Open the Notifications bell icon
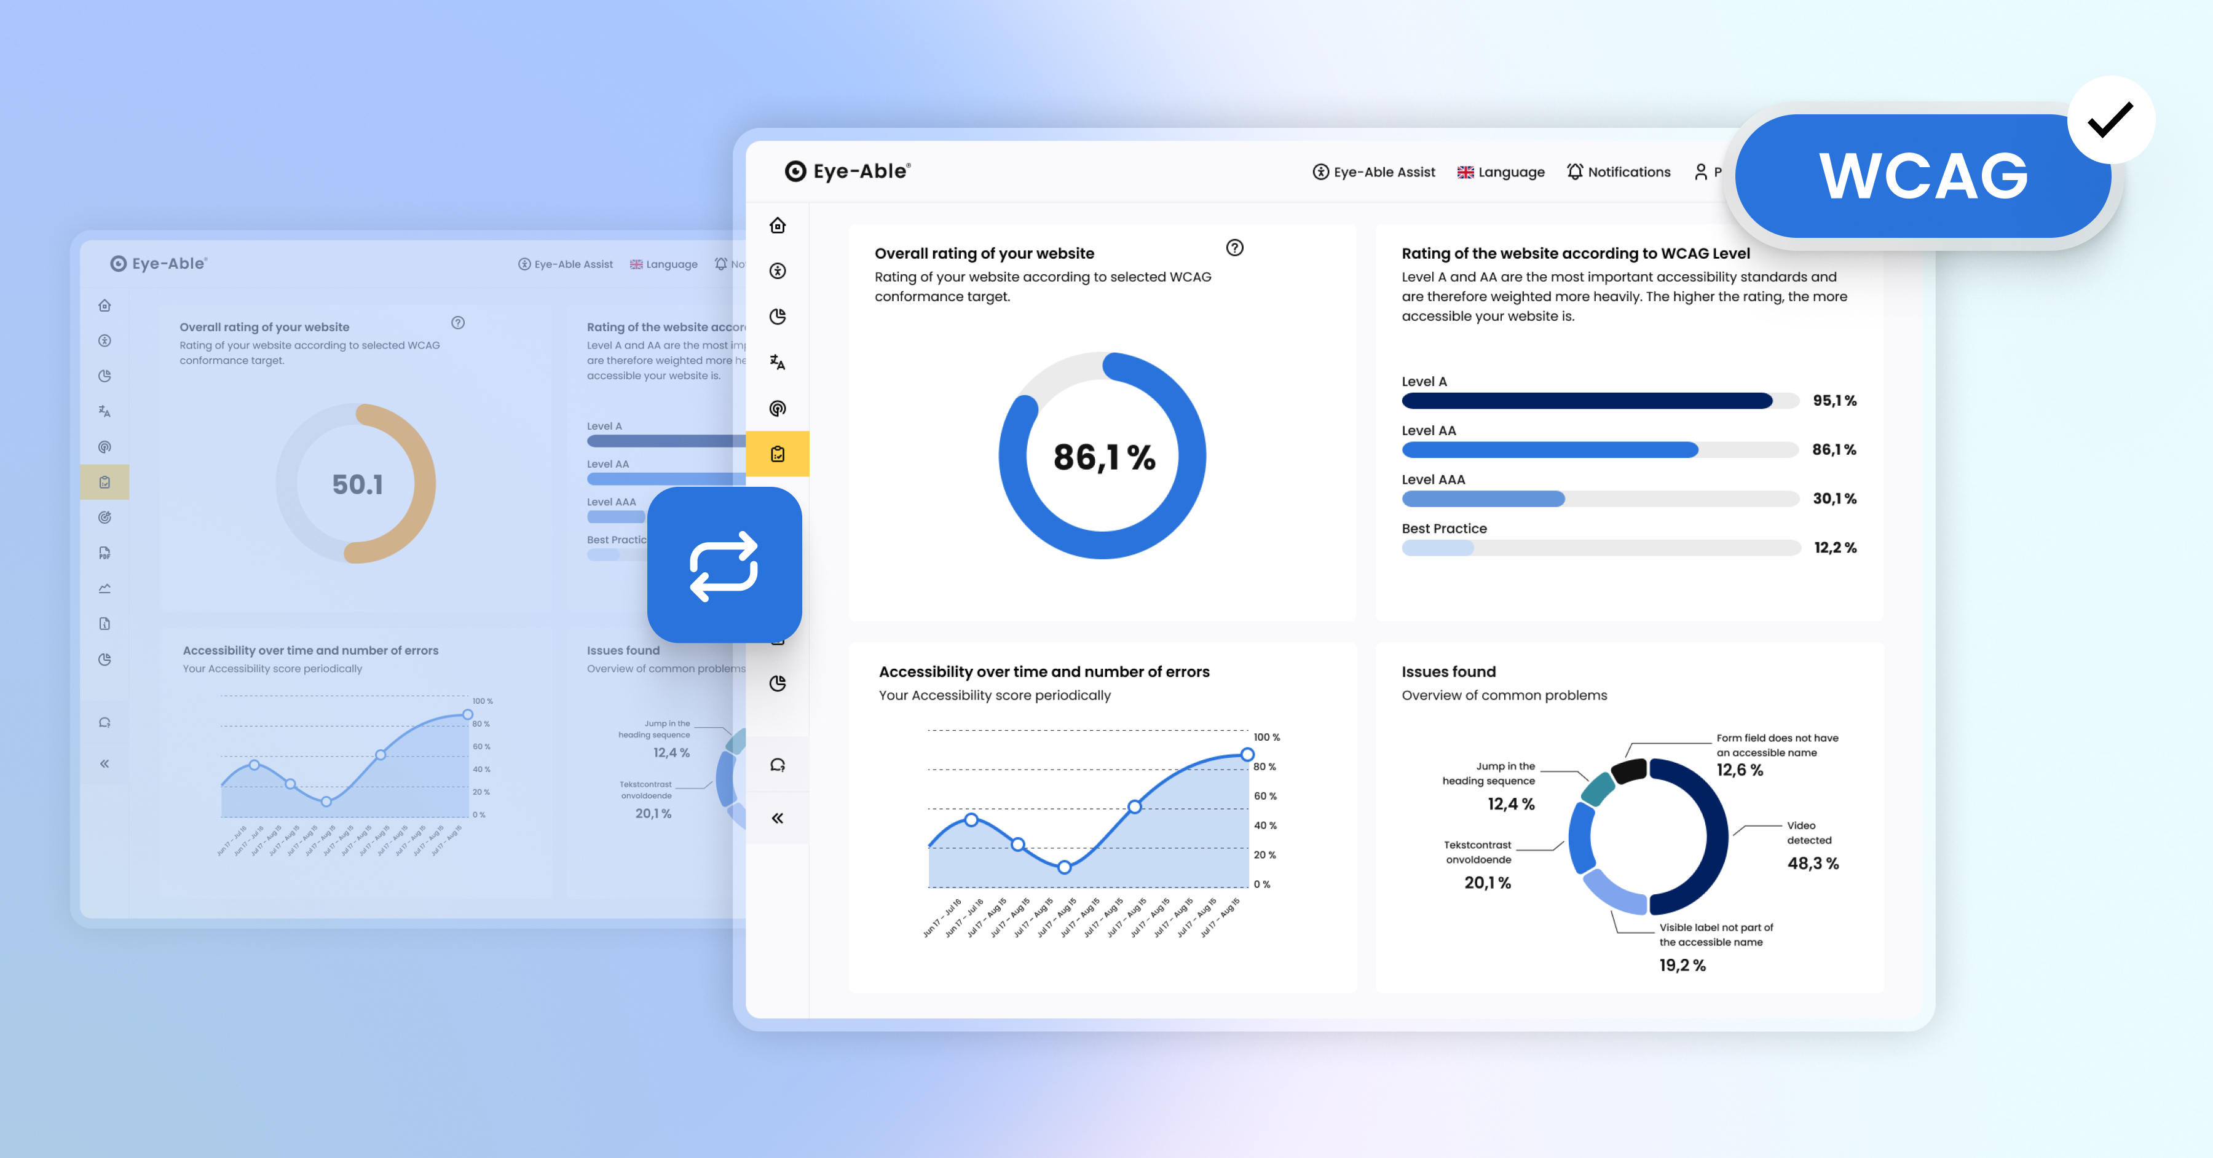This screenshot has width=2213, height=1158. [1619, 172]
